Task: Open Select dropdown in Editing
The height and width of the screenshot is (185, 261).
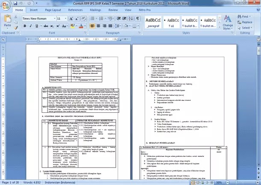Action: tap(245, 28)
